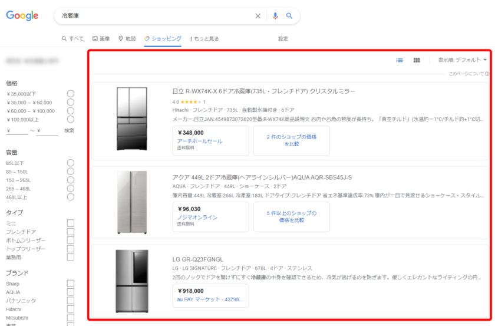
Task: Click 2 件のショップの価格を比較 button
Action: [291, 140]
